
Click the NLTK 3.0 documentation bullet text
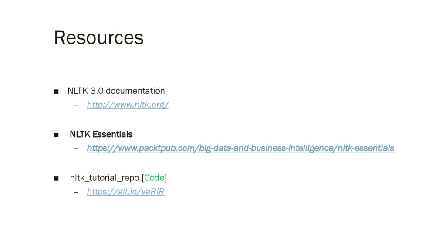coord(116,91)
